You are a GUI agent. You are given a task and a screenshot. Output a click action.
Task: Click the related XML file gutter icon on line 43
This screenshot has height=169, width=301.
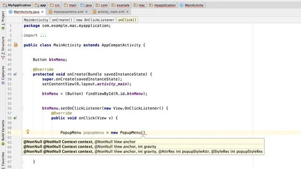tap(16, 45)
